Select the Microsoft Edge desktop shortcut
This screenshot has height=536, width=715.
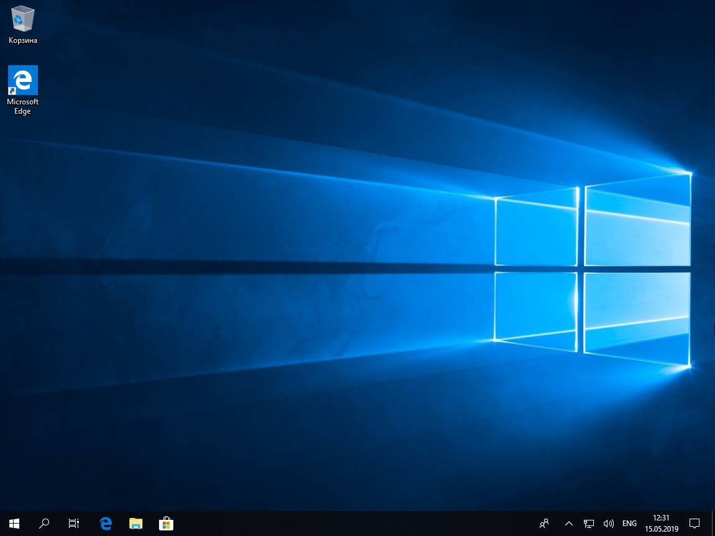point(22,90)
